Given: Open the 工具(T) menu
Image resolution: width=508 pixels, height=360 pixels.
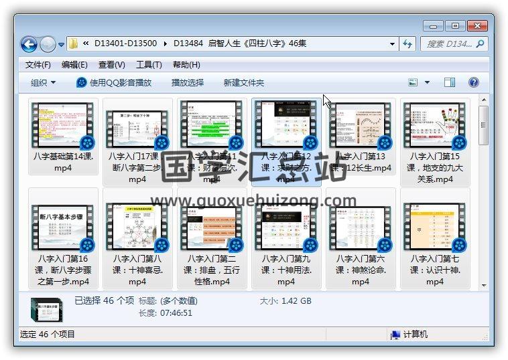Looking at the screenshot, I should coord(149,65).
